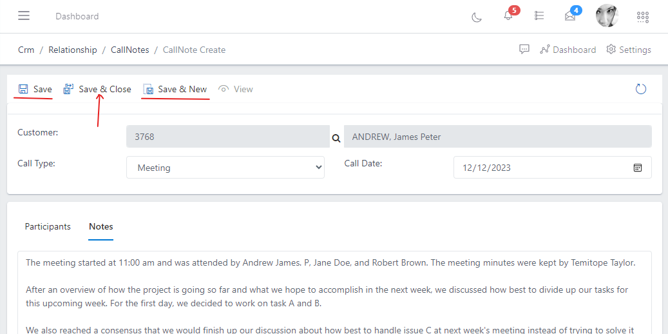Open the apps grid launcher
The height and width of the screenshot is (334, 668).
[x=642, y=17]
